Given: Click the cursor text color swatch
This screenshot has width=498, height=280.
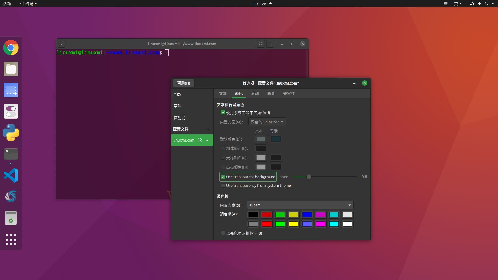Looking at the screenshot, I should point(261,158).
